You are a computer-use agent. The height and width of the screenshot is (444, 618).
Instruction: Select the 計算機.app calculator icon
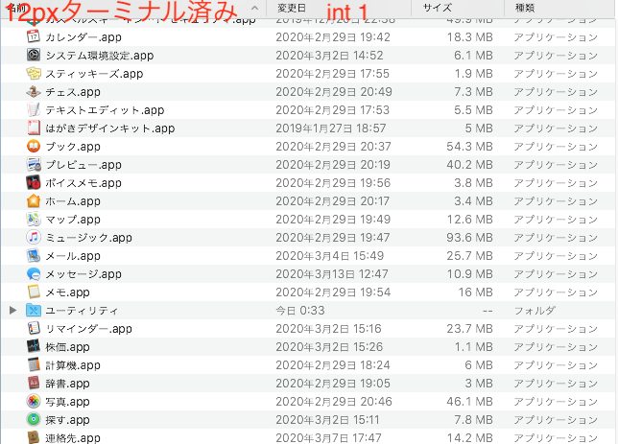click(x=34, y=364)
